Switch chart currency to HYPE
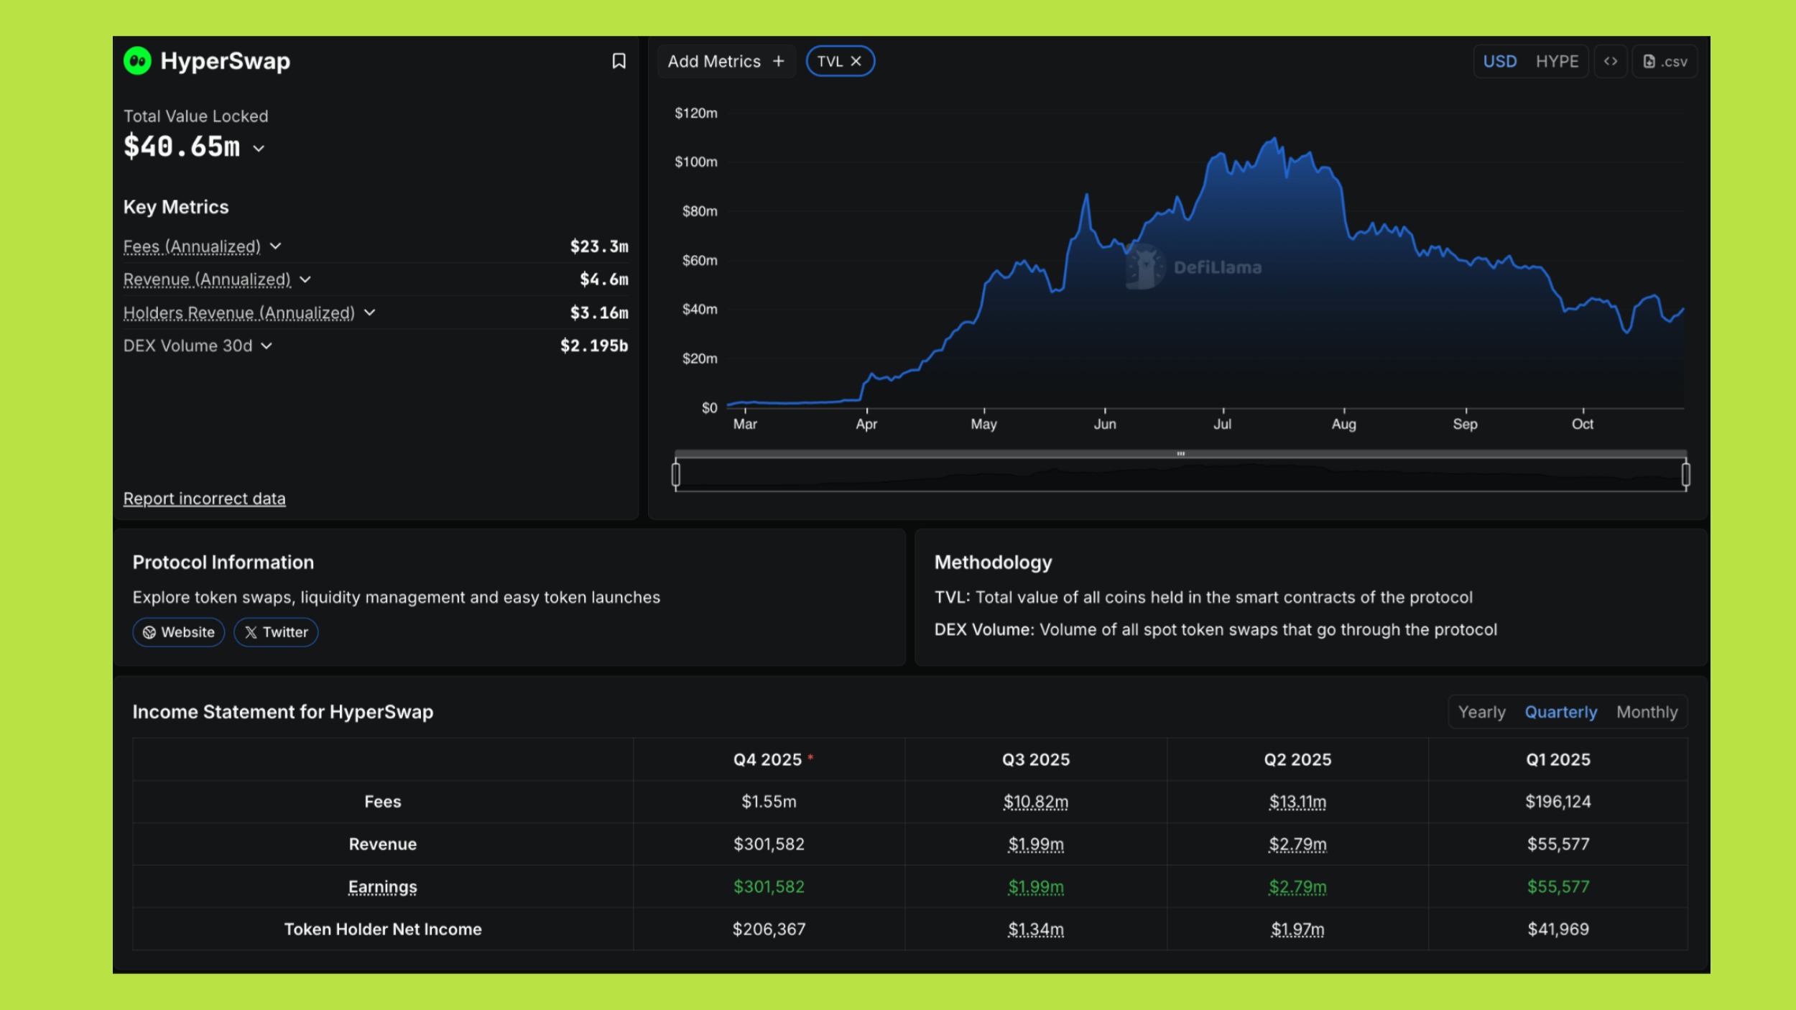The width and height of the screenshot is (1796, 1010). pos(1557,62)
